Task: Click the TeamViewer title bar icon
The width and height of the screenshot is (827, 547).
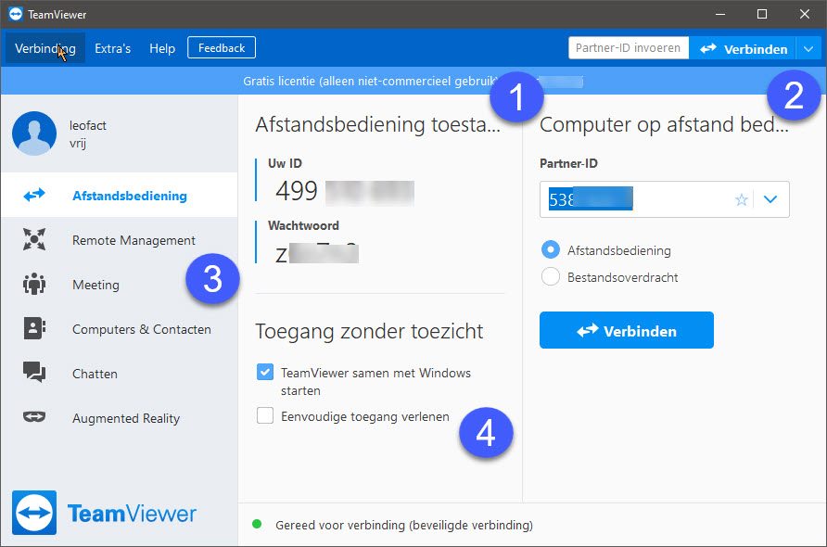Action: (16, 14)
